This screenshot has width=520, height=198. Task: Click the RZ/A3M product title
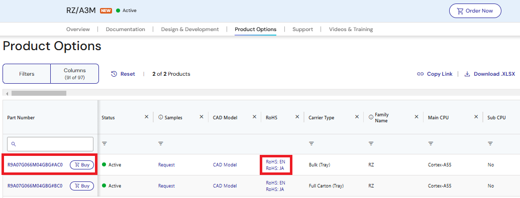point(81,10)
